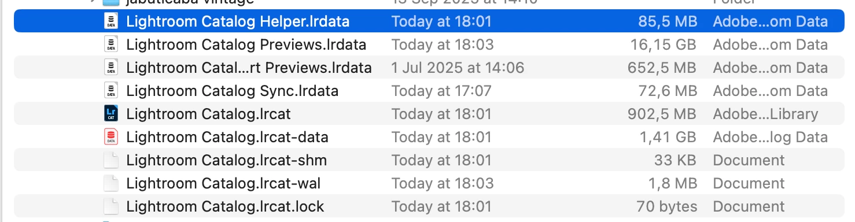
Task: Click the Adobe…Library kind label
Action: 765,114
